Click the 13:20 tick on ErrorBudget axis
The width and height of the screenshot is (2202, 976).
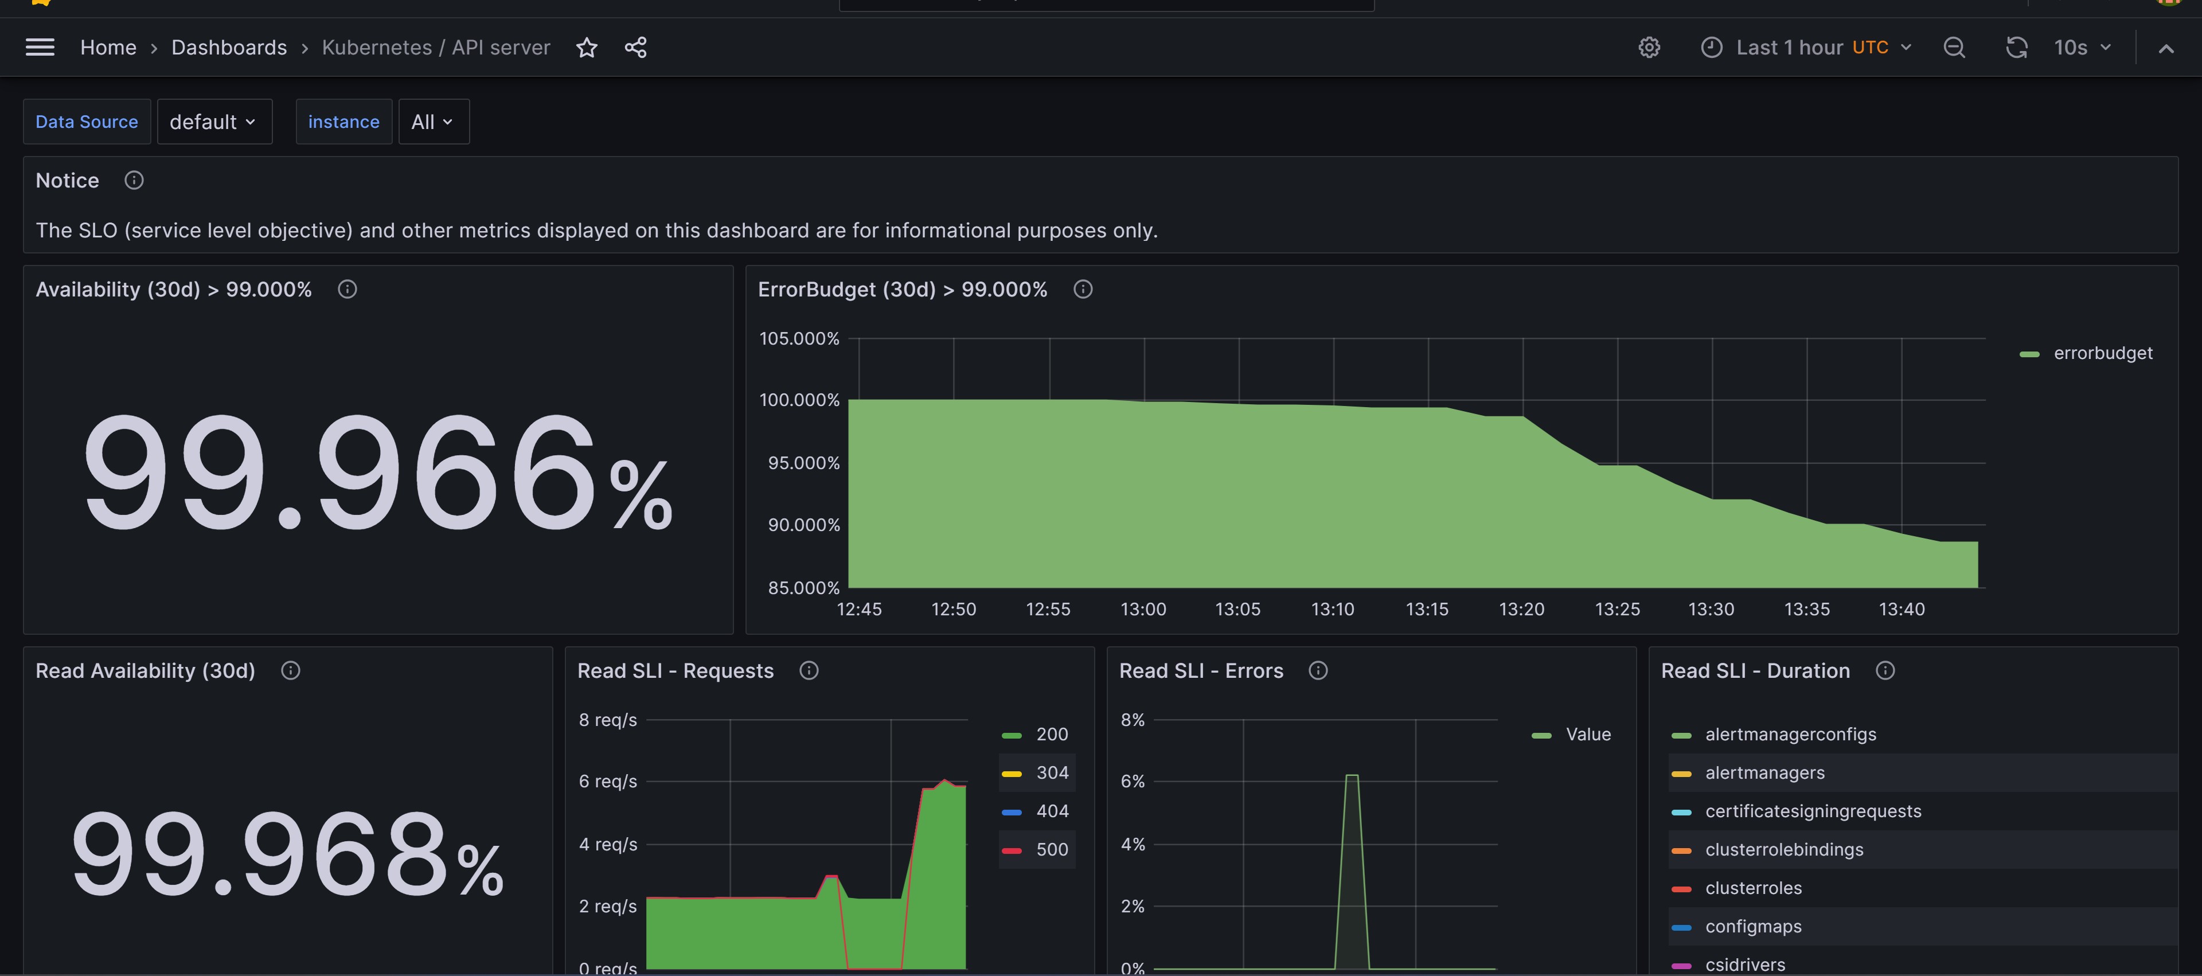point(1521,610)
